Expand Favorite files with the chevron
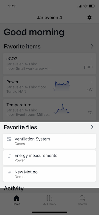The width and height of the screenshot is (99, 215). [92, 127]
